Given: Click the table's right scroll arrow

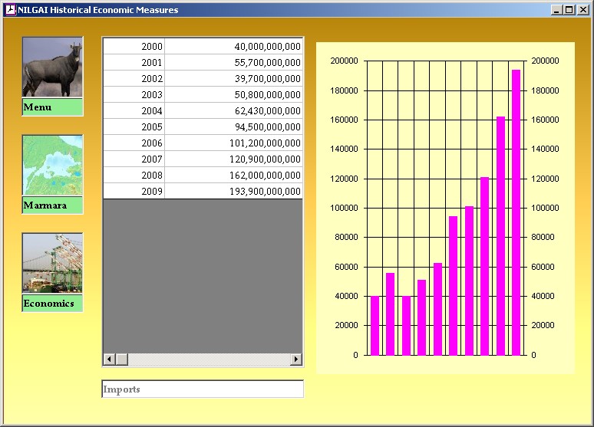Looking at the screenshot, I should pyautogui.click(x=296, y=360).
